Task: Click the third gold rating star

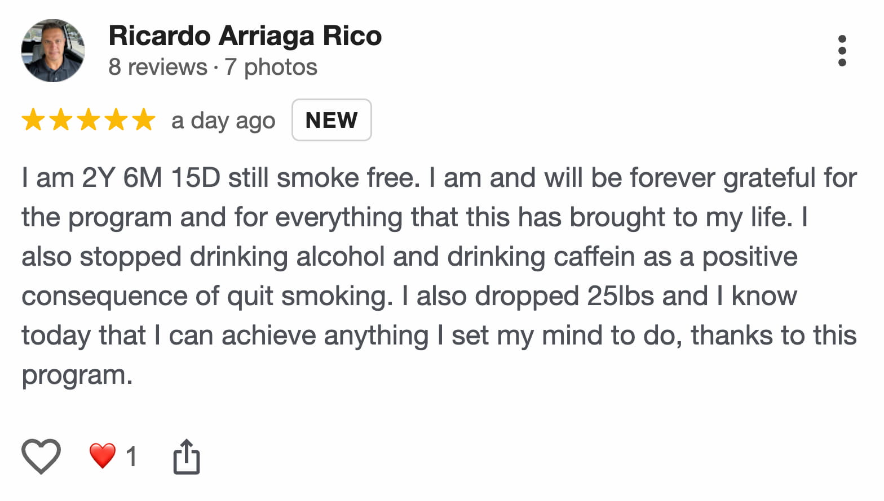Action: [x=89, y=120]
